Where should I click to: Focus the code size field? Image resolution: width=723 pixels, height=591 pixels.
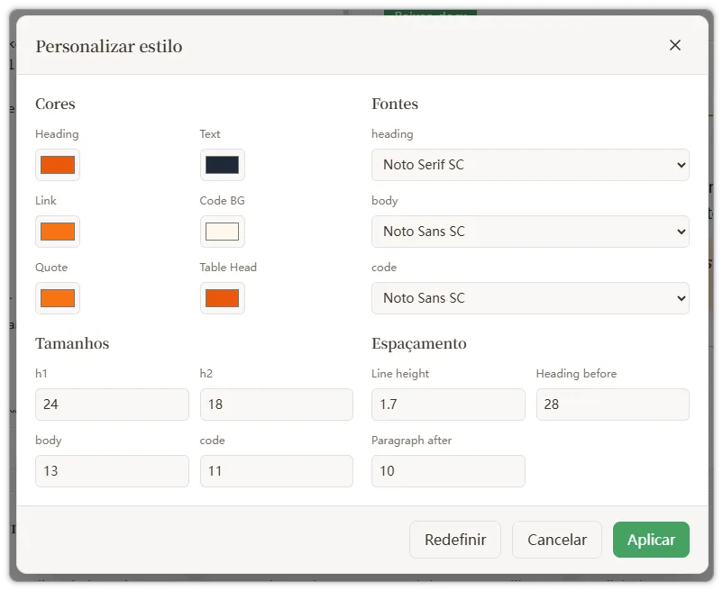(277, 471)
